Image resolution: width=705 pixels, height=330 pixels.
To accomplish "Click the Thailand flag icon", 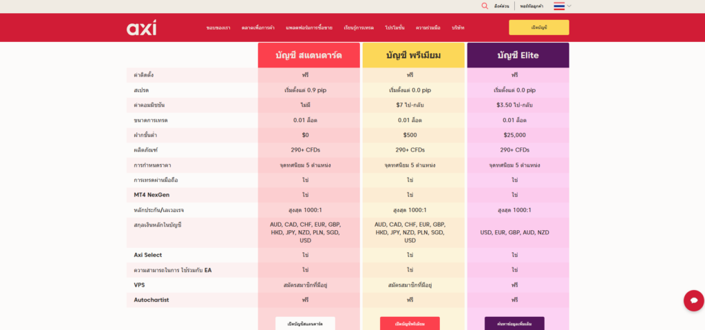I will tap(559, 6).
